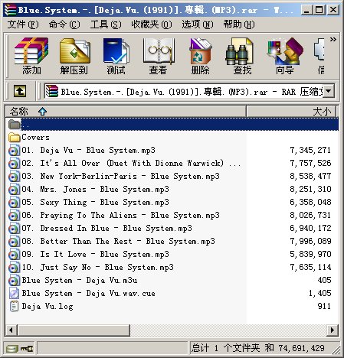This screenshot has height=358, width=344.
Task: Expand hidden toolbar buttons with the » chevron
Action: coord(333,40)
